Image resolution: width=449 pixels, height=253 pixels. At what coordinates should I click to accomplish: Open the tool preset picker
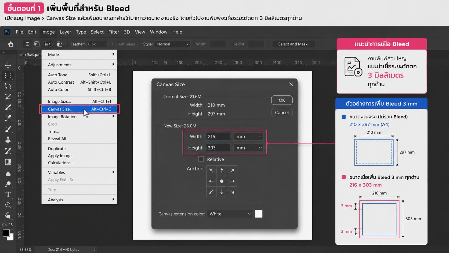click(x=12, y=44)
